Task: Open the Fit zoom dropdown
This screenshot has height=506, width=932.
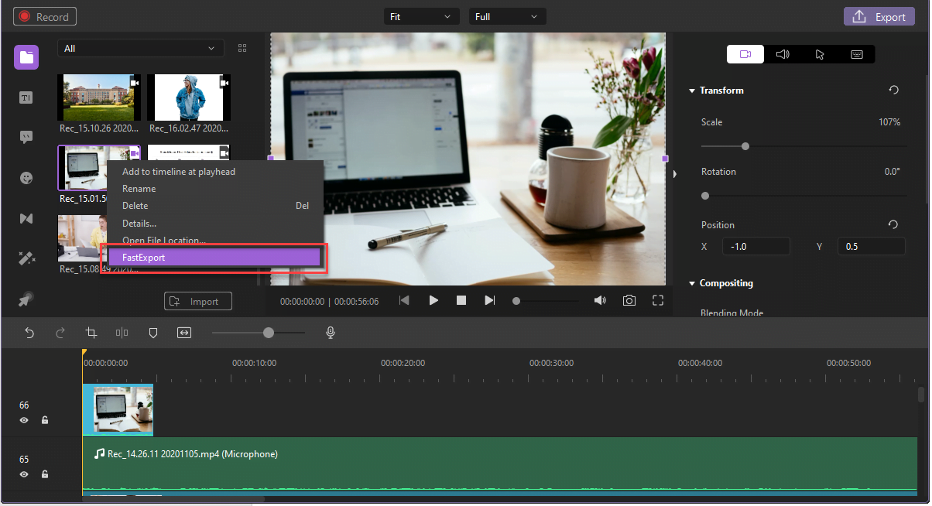Action: [x=422, y=16]
